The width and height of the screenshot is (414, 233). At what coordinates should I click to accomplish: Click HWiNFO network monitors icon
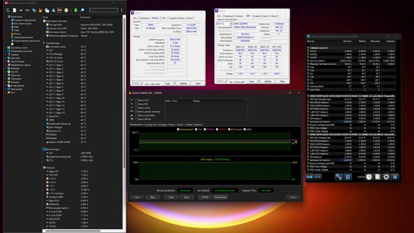[339, 177]
